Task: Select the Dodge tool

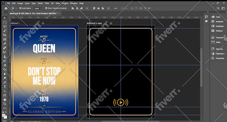Action: tap(5, 78)
